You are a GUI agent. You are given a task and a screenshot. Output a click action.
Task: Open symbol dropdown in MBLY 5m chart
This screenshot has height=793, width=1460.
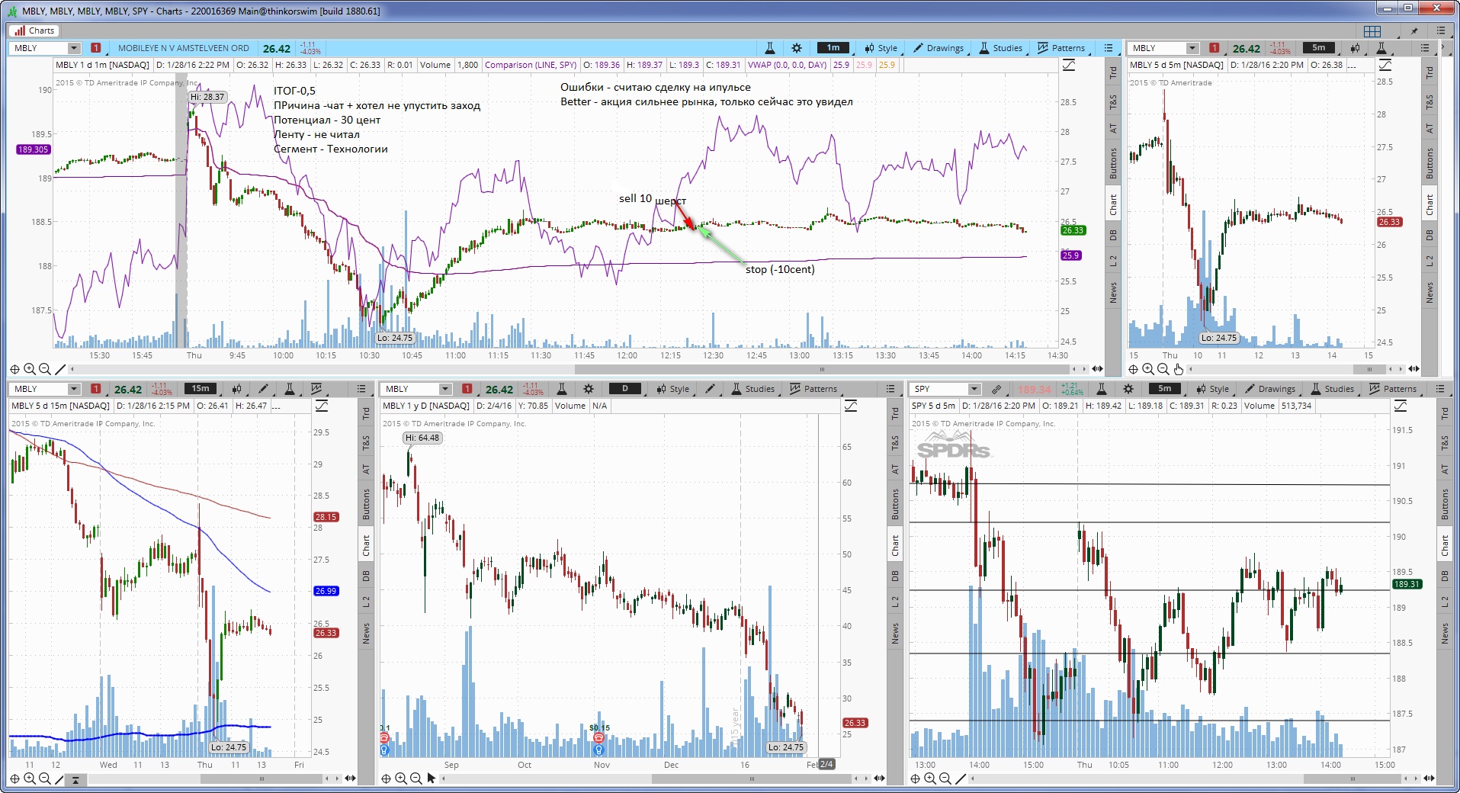[1192, 48]
